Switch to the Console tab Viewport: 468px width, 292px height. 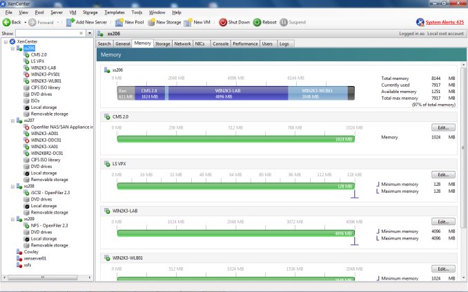(220, 44)
